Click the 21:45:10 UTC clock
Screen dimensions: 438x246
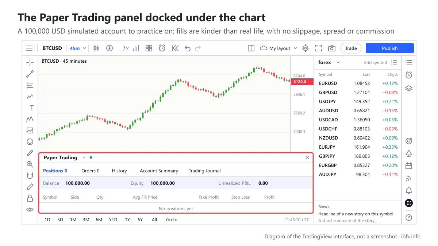pyautogui.click(x=297, y=220)
